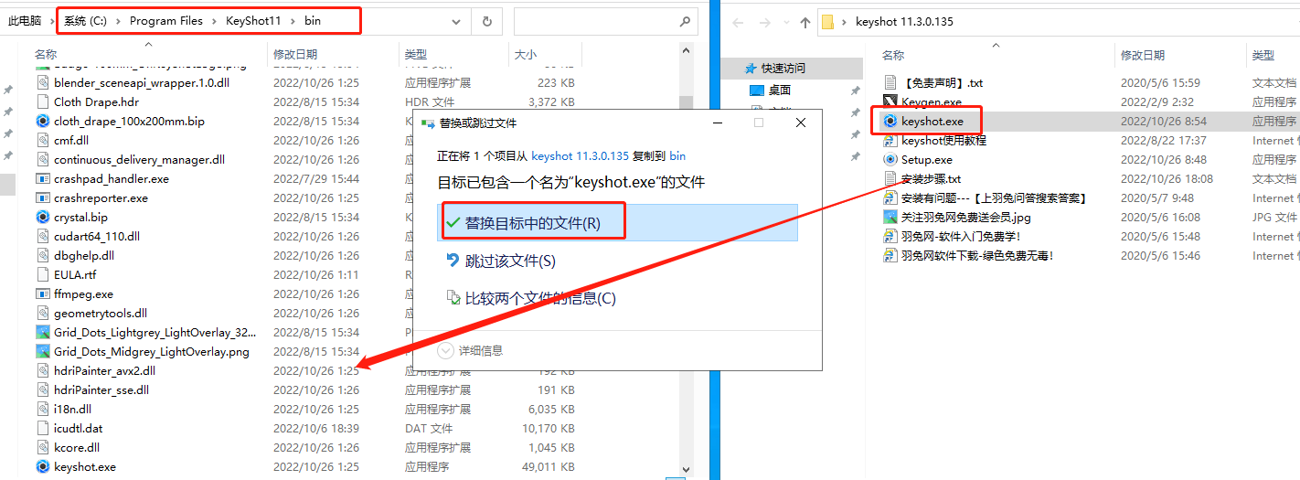Click the cloth_drape_100x200mm.bip KeyShot icon
The image size is (1300, 480).
pos(42,121)
